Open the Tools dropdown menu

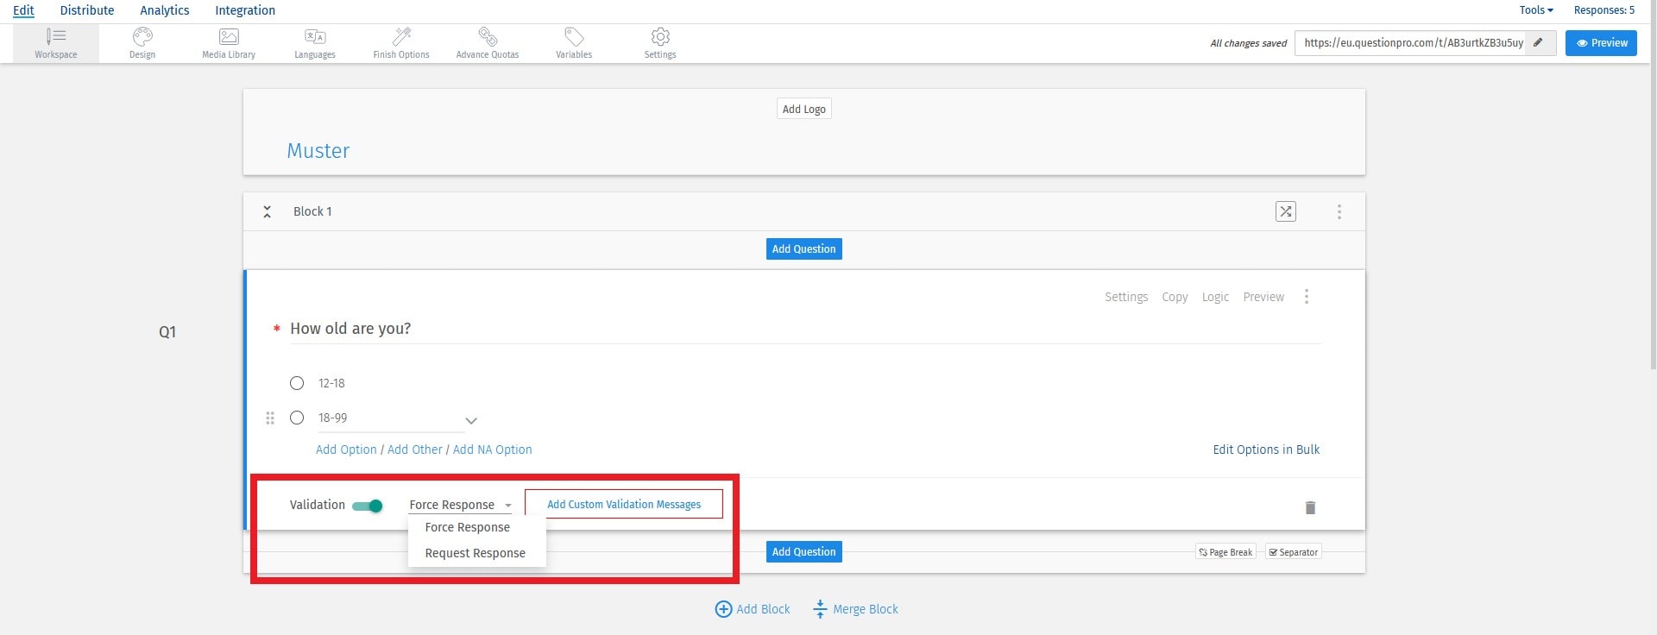click(x=1535, y=10)
